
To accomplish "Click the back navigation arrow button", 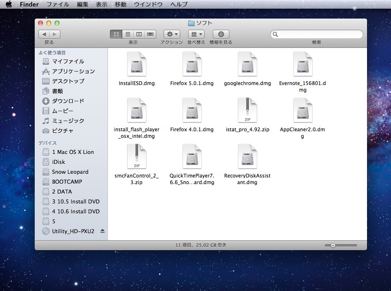I will [x=44, y=34].
